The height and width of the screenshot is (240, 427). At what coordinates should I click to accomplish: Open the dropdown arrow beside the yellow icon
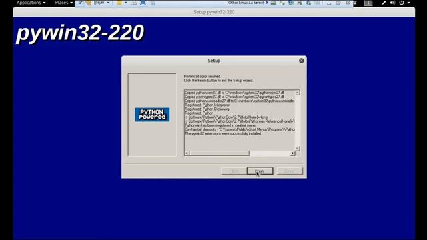pyautogui.click(x=125, y=3)
